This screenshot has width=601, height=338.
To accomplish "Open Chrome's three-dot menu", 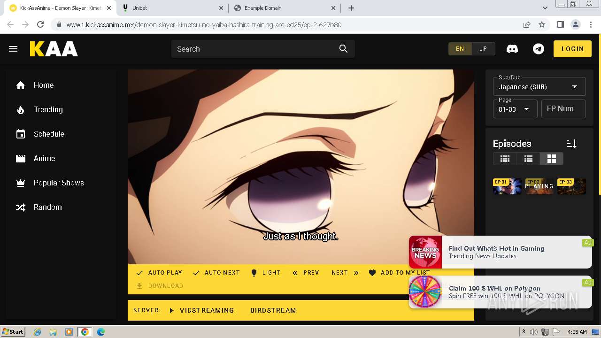I will pos(590,24).
